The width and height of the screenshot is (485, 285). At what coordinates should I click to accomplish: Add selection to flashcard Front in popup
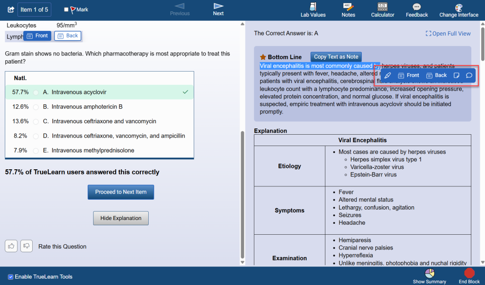408,75
